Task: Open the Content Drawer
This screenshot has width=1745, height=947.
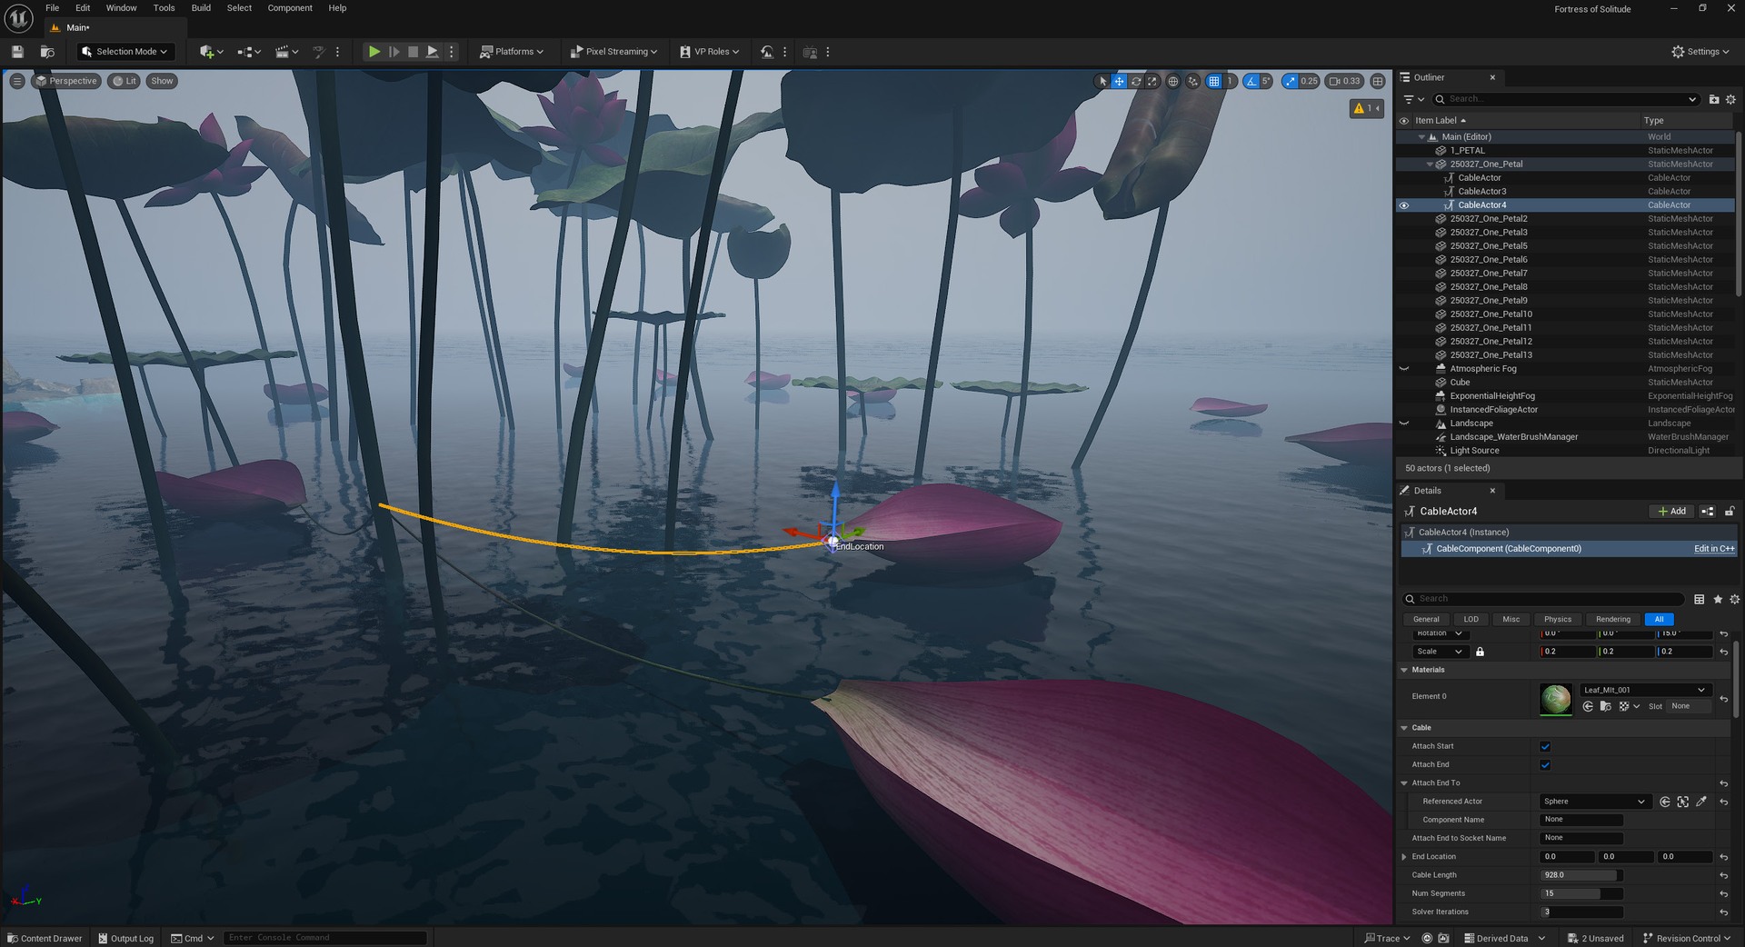Action: [45, 938]
